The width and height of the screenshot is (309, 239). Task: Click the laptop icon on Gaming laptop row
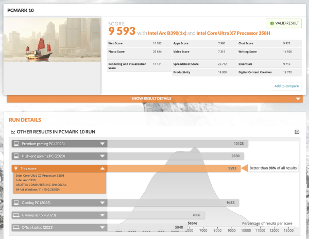16,215
